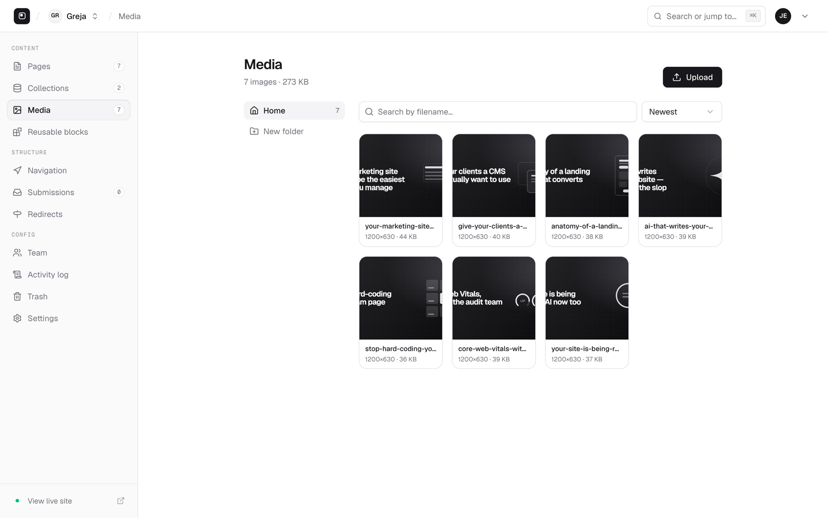828x518 pixels.
Task: Open Redirects page
Action: click(x=69, y=214)
